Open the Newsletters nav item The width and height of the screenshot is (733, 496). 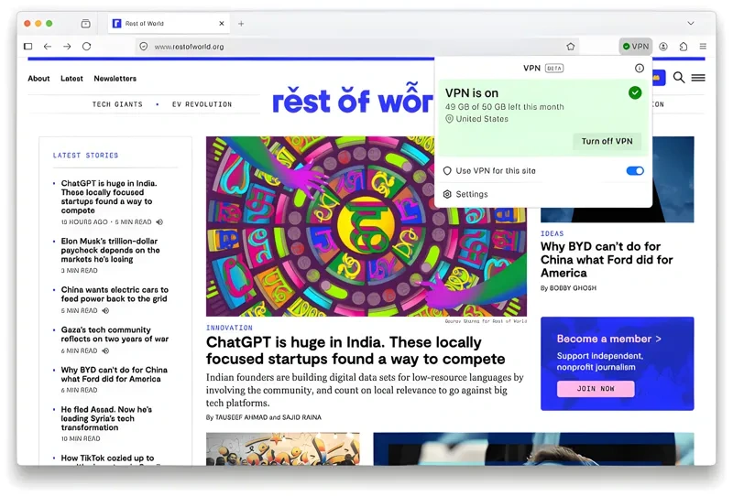tap(115, 79)
